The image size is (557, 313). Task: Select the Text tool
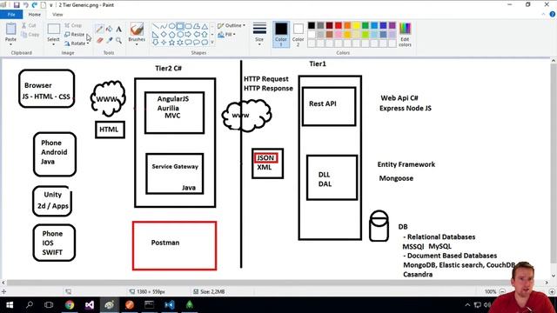[118, 29]
